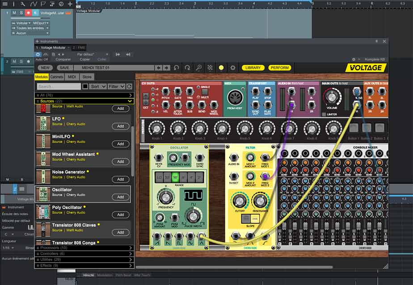
Task: Click the MAIN OUTS VOLUME knob
Action: coord(332,97)
